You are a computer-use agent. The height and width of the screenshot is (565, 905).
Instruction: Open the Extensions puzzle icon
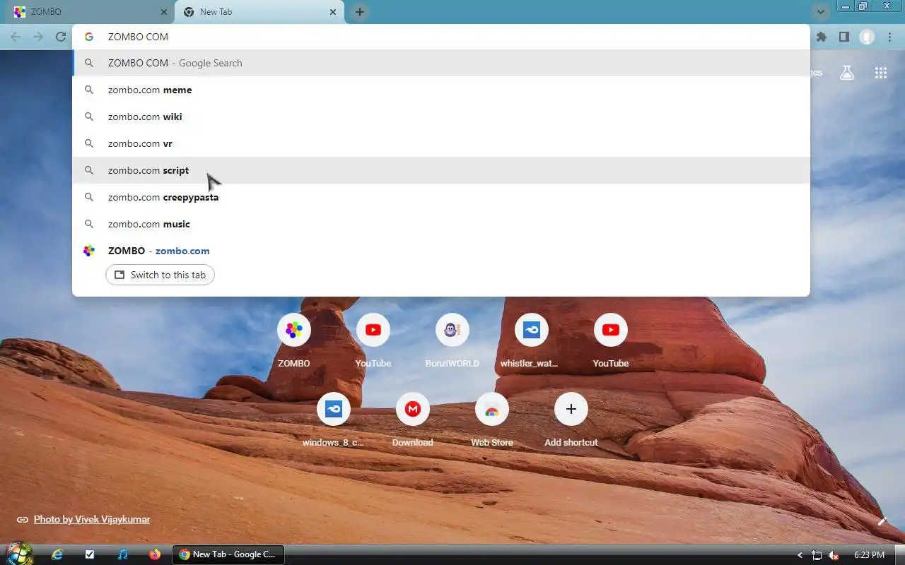[x=822, y=37]
